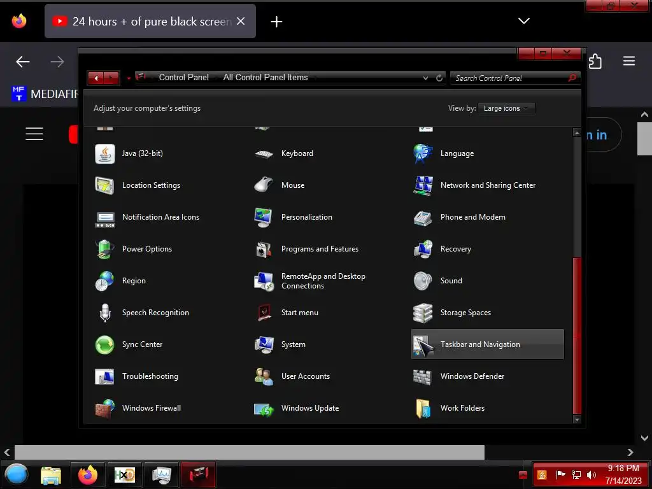This screenshot has height=489, width=652.
Task: Select the YouTube black screen tab
Action: (x=150, y=21)
